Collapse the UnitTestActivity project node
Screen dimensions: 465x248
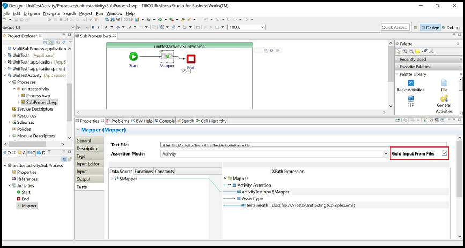[x=5, y=75]
